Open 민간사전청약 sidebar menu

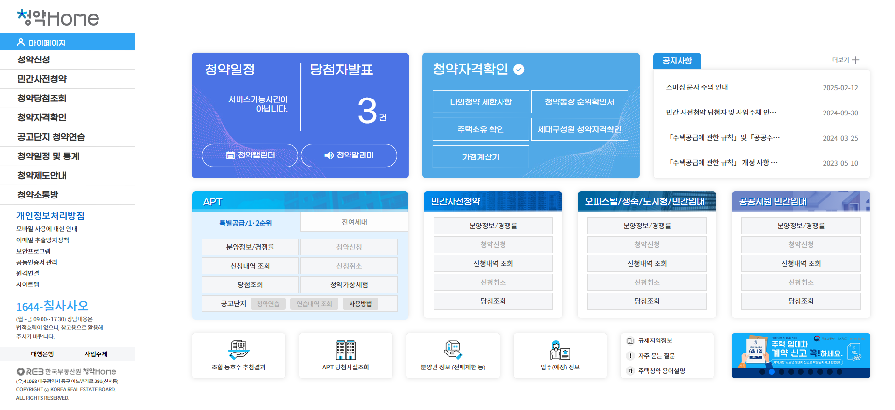[x=68, y=79]
